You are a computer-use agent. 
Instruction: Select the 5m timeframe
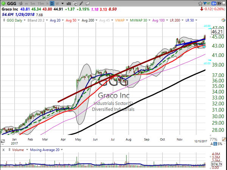(33, 4)
